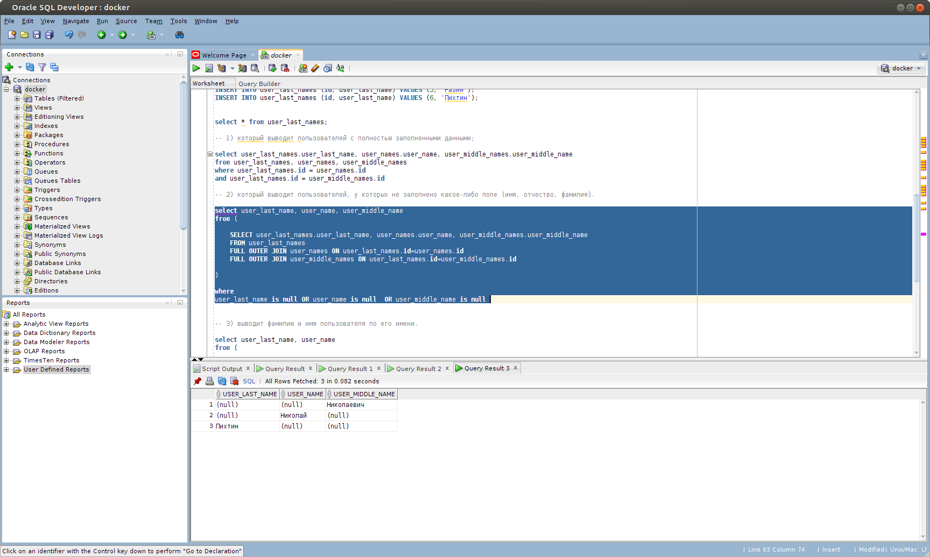The height and width of the screenshot is (557, 930).
Task: Expand the Analytic View Reports node
Action: coord(5,324)
